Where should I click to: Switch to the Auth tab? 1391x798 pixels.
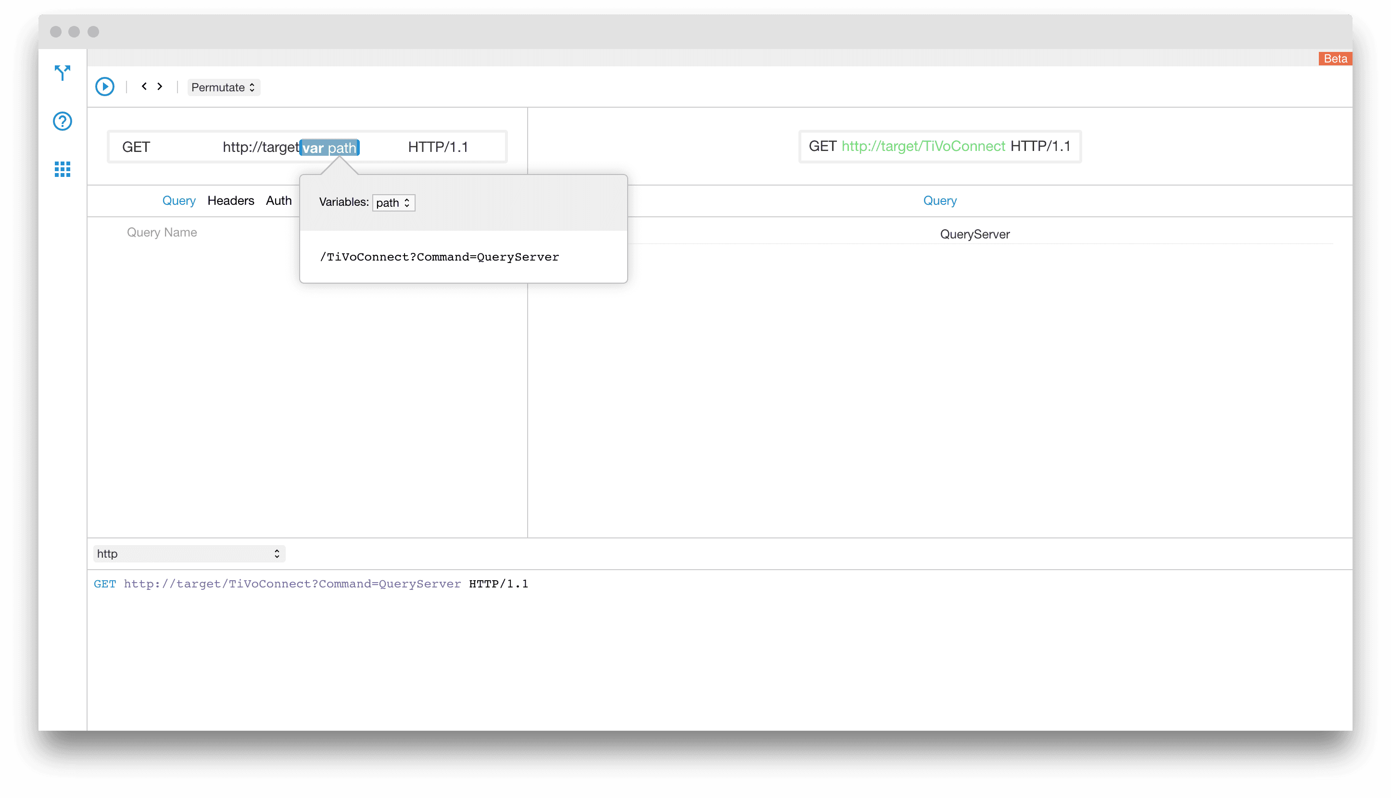(278, 200)
